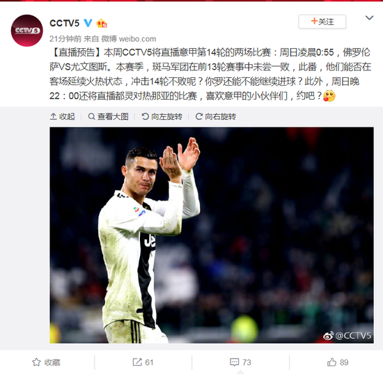The width and height of the screenshot is (383, 374).
Task: Click the blue V verified badge
Action: coord(88,23)
